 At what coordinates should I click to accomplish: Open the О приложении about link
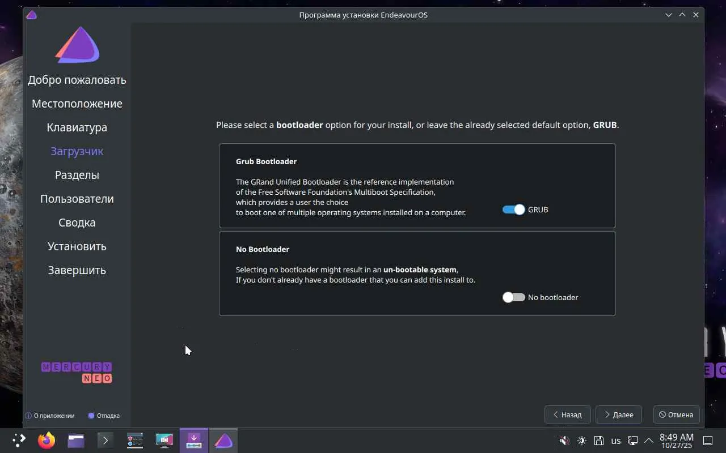(x=50, y=416)
